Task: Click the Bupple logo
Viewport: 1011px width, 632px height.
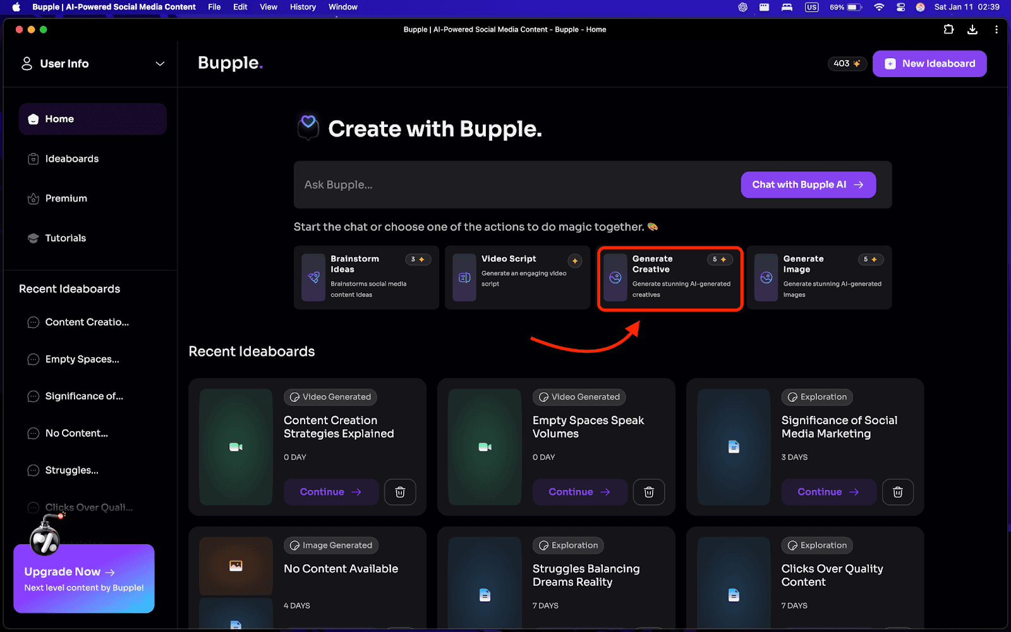Action: point(230,63)
